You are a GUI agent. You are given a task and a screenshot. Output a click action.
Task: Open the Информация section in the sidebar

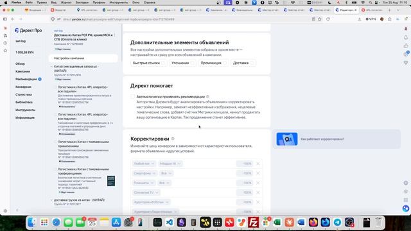pyautogui.click(x=25, y=117)
